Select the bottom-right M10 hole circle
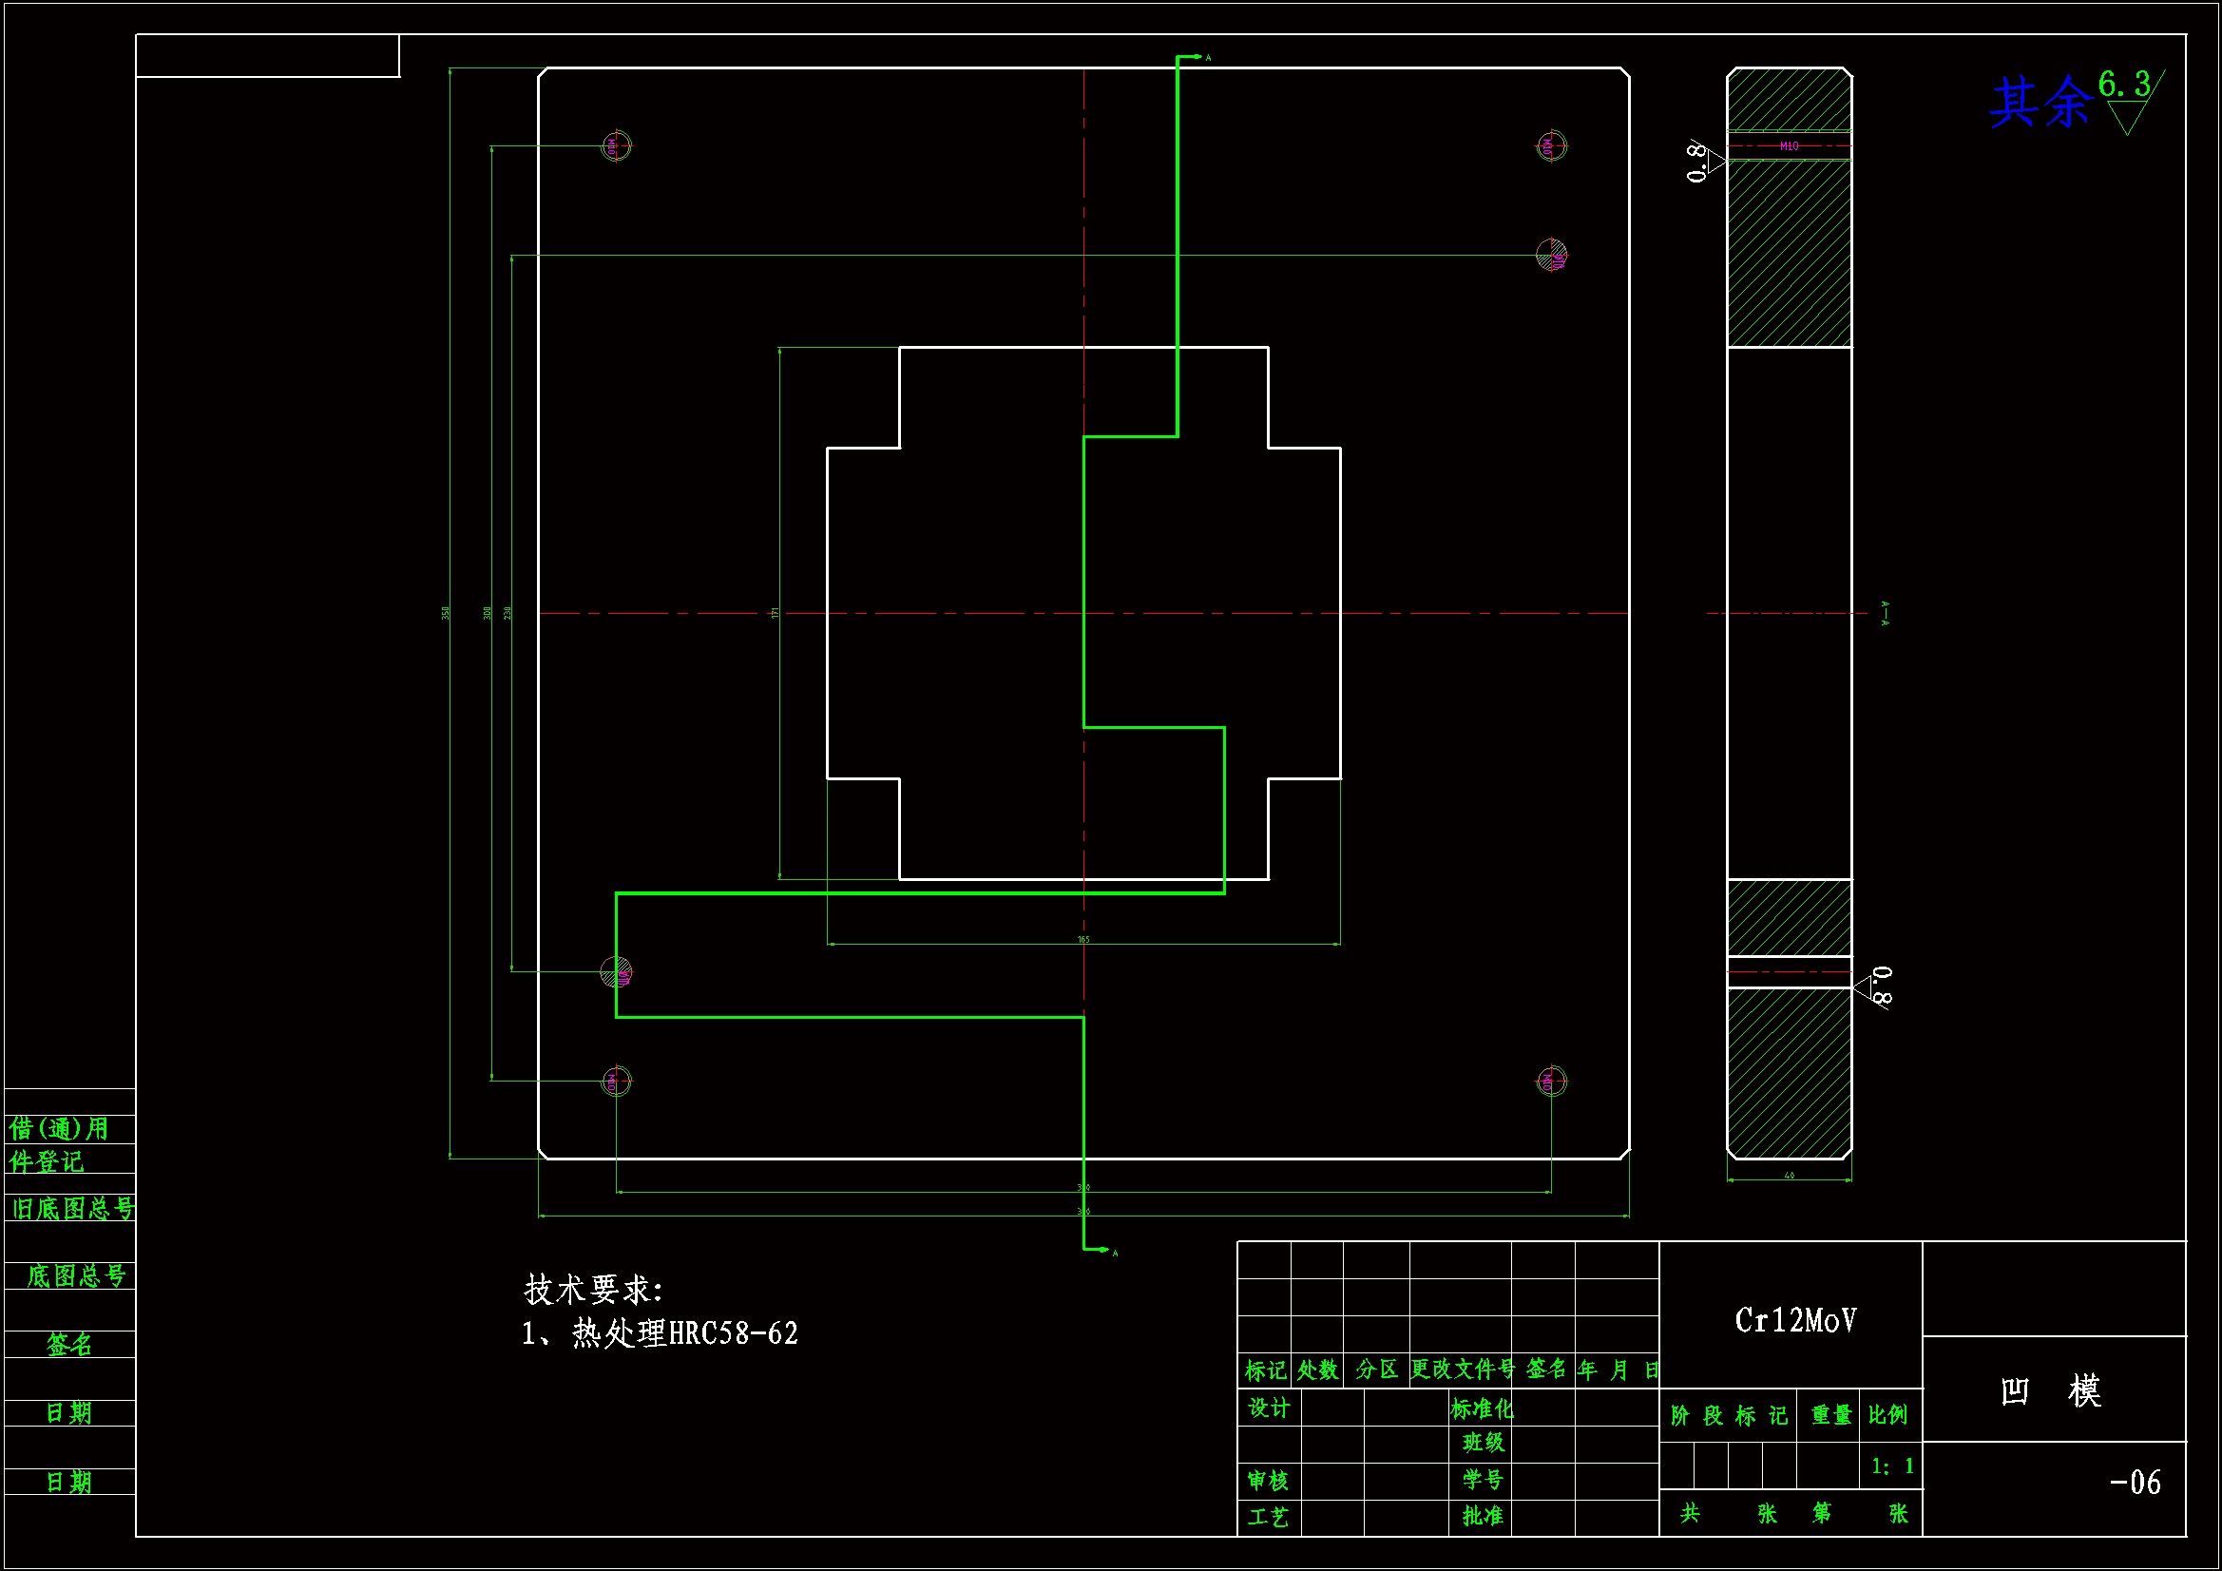Image resolution: width=2222 pixels, height=1571 pixels. (x=1551, y=1081)
